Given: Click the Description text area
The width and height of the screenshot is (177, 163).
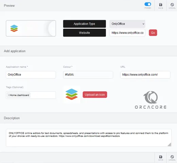Looking at the screenshot, I should coord(88,138).
